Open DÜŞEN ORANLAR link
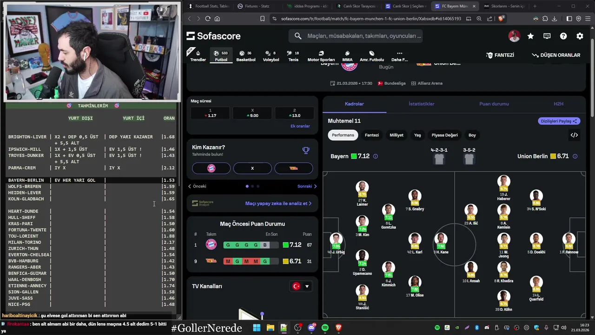 click(556, 55)
